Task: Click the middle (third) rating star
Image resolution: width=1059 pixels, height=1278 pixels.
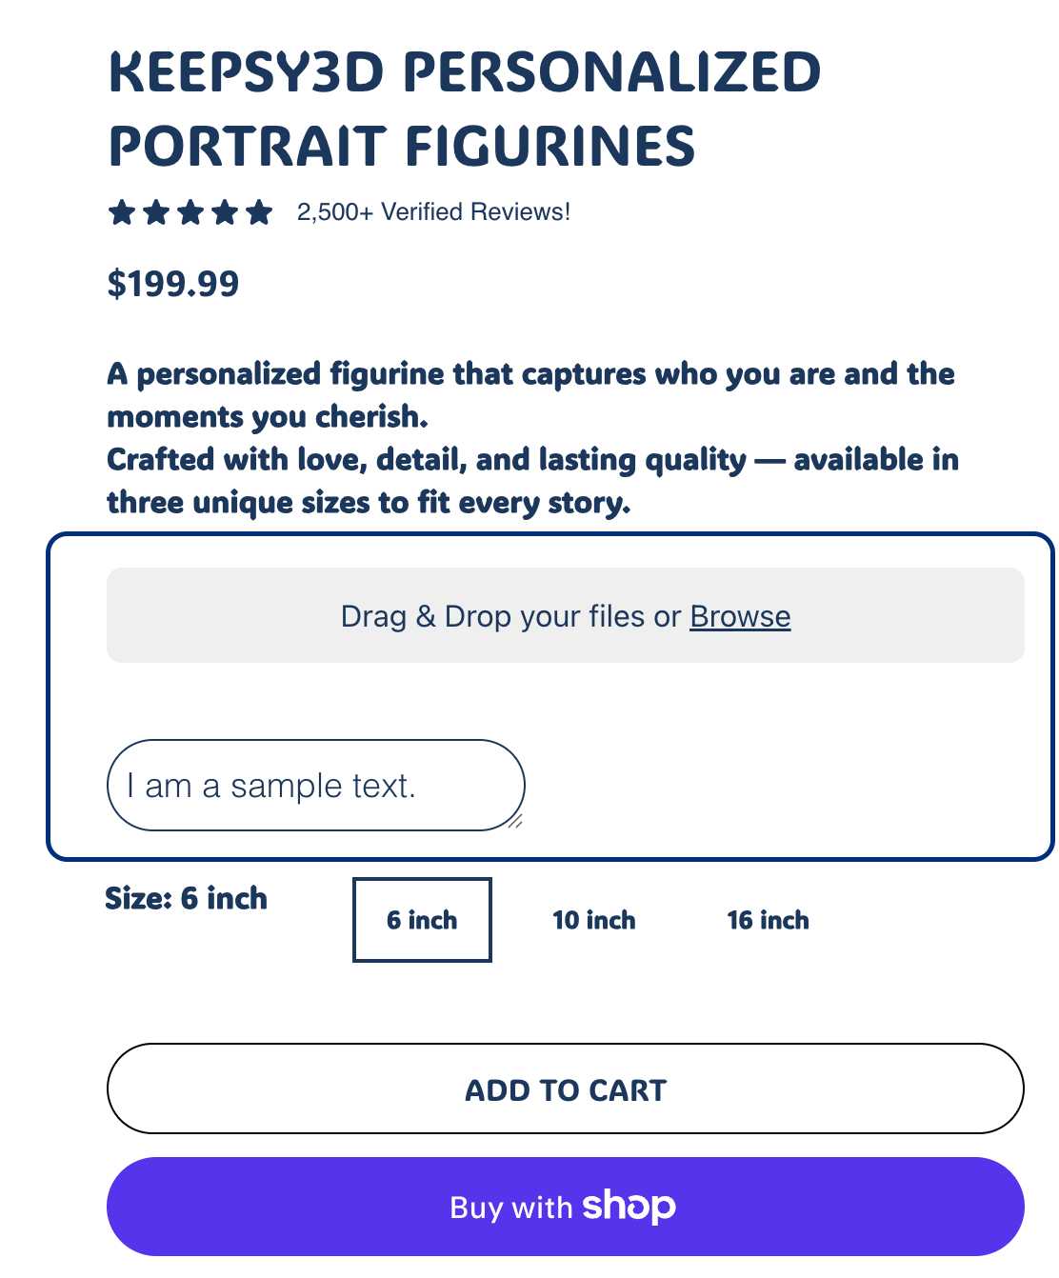Action: coord(190,211)
